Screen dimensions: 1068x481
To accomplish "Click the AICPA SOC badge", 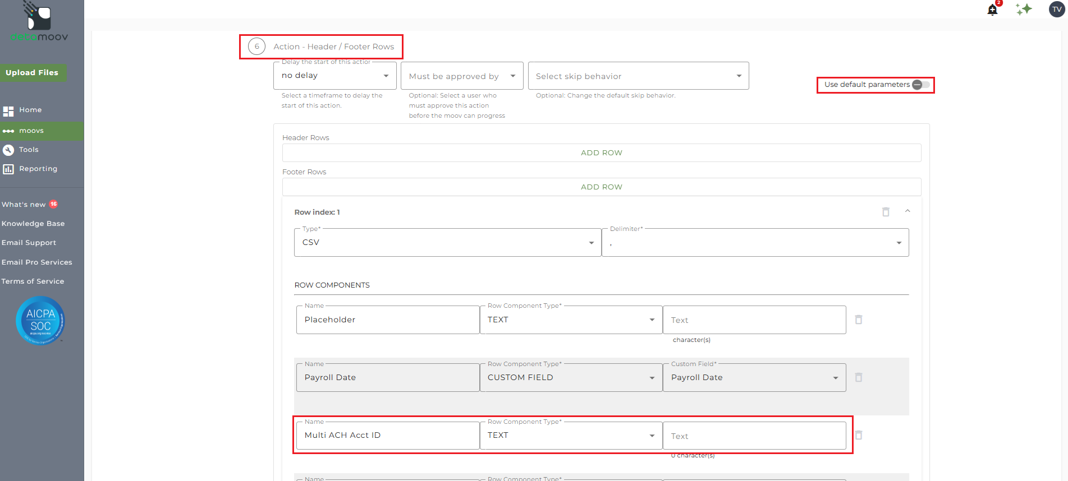I will [x=40, y=320].
